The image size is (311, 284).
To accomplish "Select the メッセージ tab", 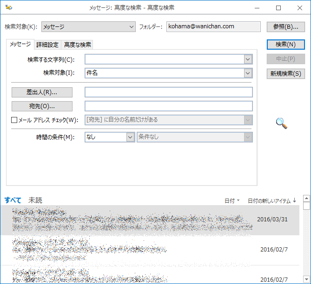I will click(x=20, y=45).
